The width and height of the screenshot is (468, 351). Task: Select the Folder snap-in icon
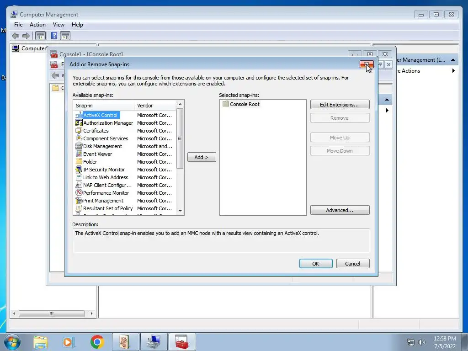click(x=79, y=162)
